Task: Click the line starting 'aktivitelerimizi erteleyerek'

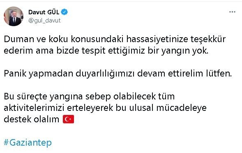Action: 105,108
